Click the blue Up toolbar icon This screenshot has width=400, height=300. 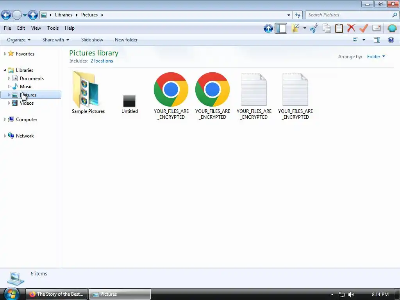click(x=268, y=28)
